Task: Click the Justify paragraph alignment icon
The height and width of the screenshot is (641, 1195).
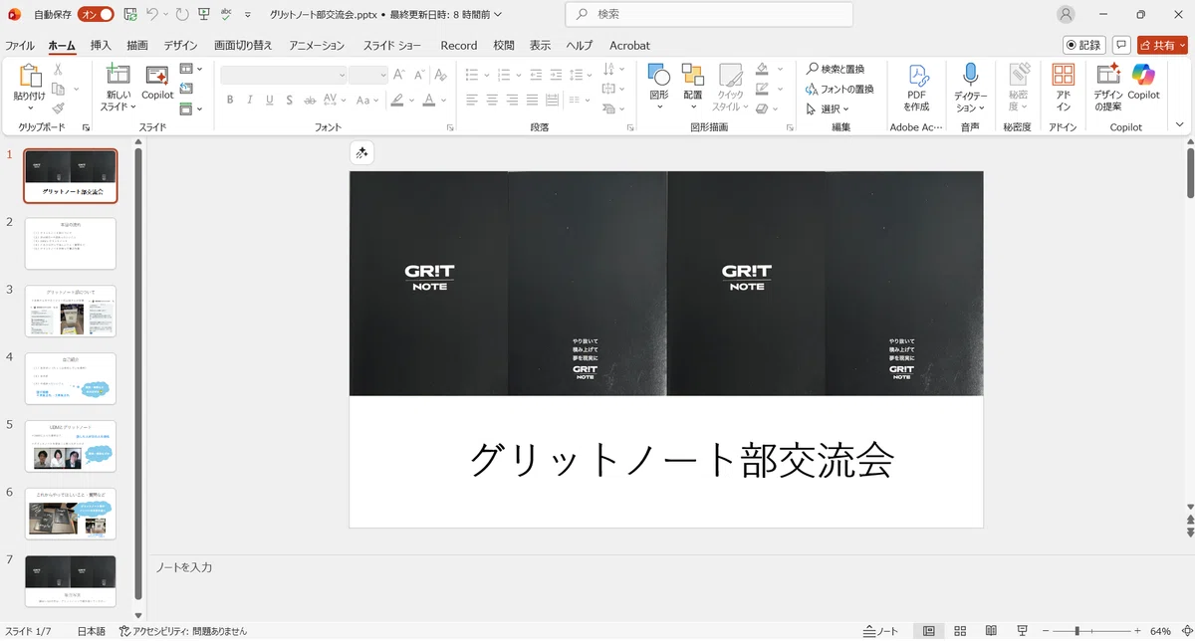Action: [x=533, y=100]
